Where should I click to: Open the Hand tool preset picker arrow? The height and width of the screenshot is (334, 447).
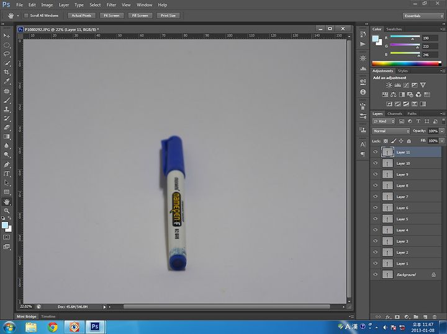[x=17, y=16]
